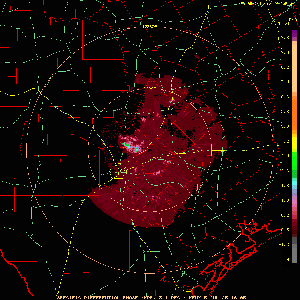Click the -0.5 scale value

click(x=284, y=230)
